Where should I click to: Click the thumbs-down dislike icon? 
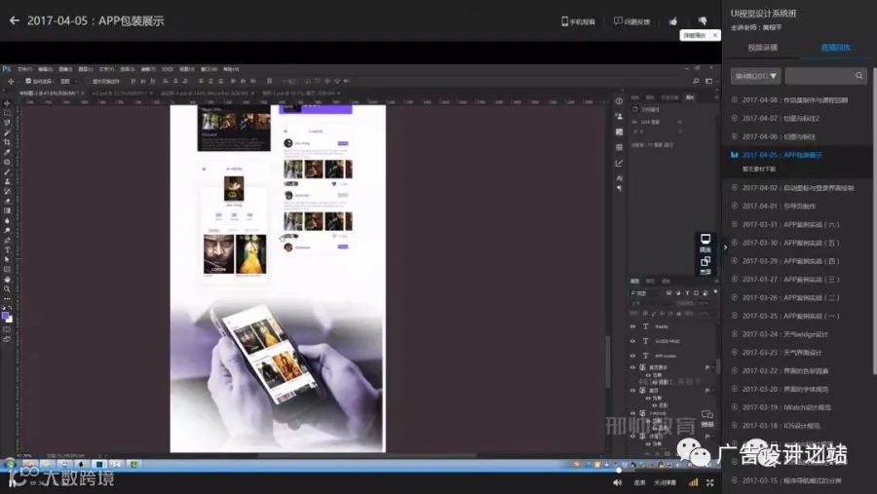pyautogui.click(x=703, y=21)
